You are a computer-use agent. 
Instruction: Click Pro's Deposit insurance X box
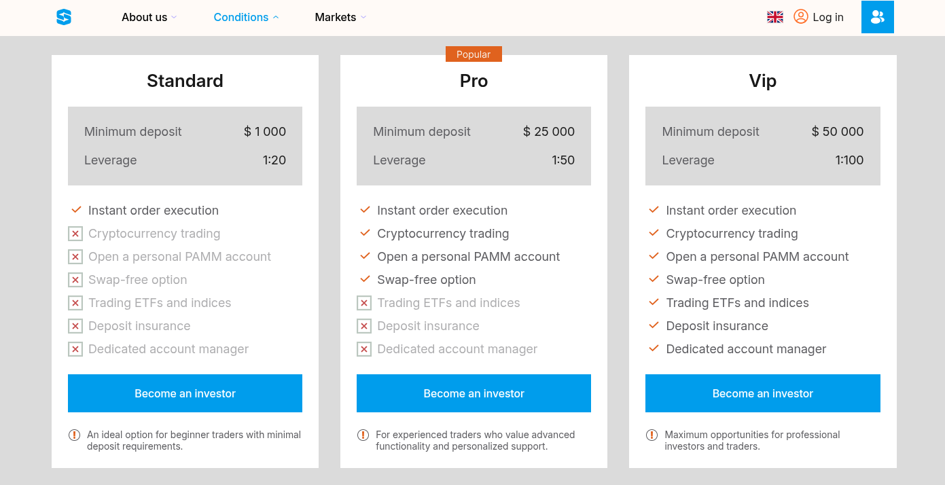pos(364,326)
